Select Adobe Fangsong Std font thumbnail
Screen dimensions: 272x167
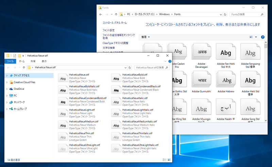[x=250, y=52]
